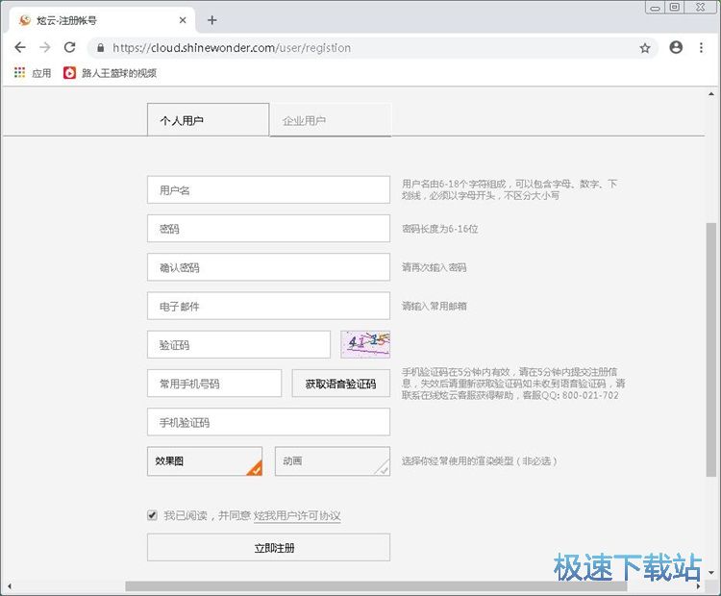This screenshot has width=721, height=596.
Task: Click 获取语音验证码 button
Action: 340,384
